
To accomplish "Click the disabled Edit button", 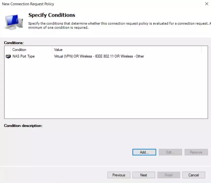I will pos(170,152).
